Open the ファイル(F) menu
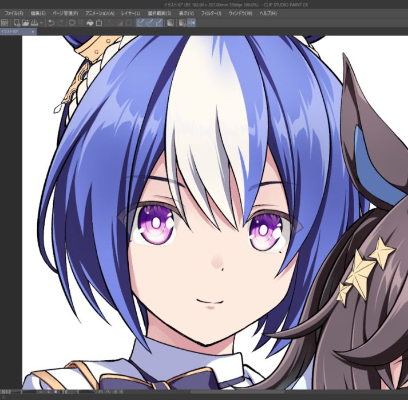This screenshot has height=400, width=408. (14, 13)
